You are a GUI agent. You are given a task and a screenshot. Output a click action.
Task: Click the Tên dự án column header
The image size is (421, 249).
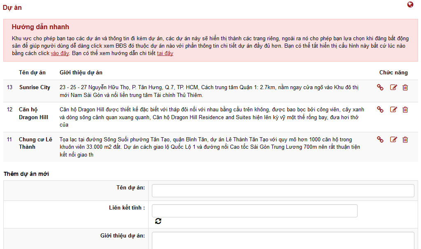[x=32, y=72]
